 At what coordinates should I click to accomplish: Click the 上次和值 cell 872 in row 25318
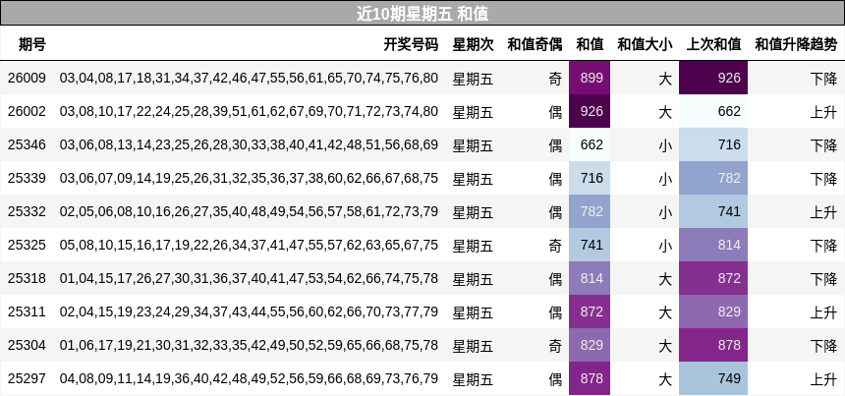tap(713, 278)
